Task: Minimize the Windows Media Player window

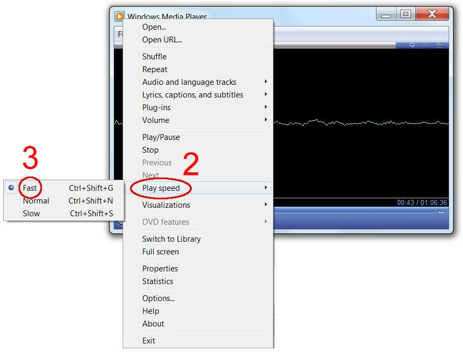Action: point(386,14)
